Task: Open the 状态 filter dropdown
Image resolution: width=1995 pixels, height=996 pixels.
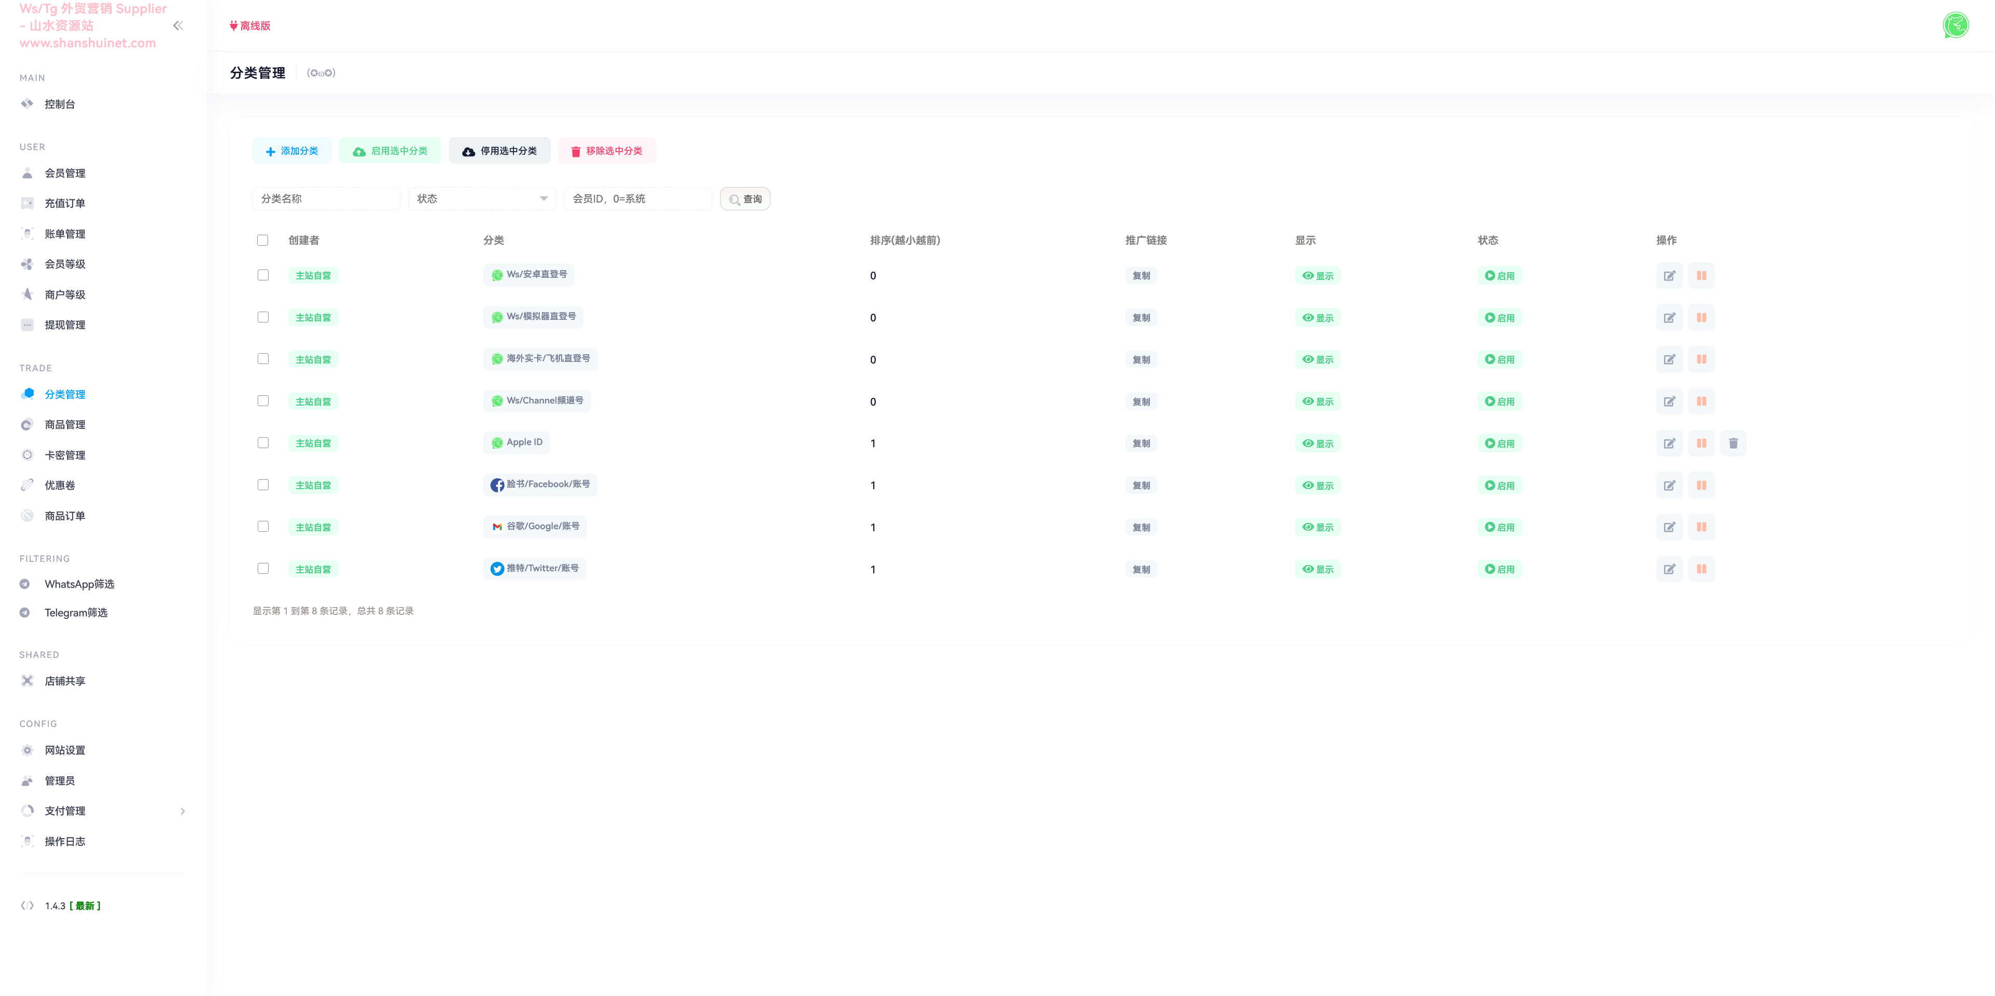Action: [x=482, y=199]
